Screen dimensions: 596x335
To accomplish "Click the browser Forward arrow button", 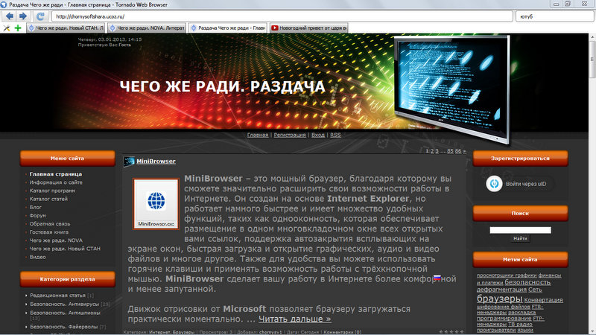I will [23, 16].
